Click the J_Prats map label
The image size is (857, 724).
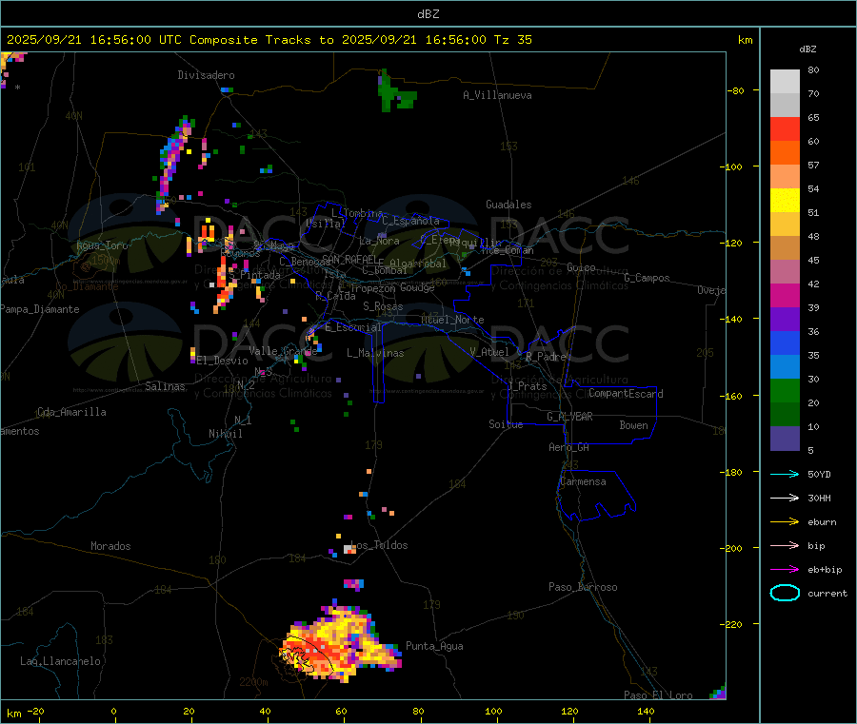click(527, 386)
